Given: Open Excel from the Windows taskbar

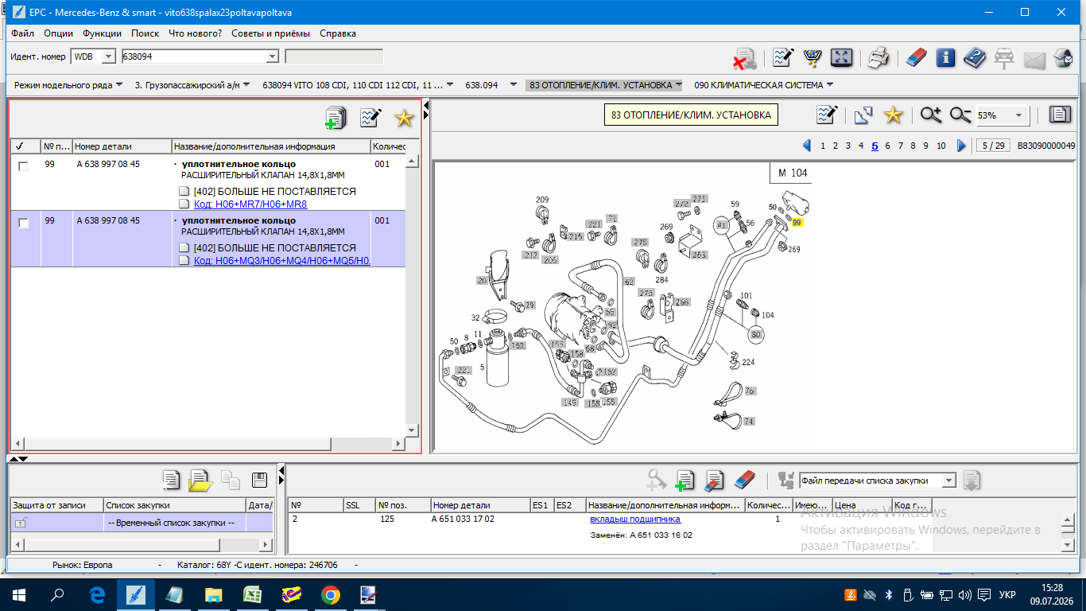Looking at the screenshot, I should coord(253,595).
